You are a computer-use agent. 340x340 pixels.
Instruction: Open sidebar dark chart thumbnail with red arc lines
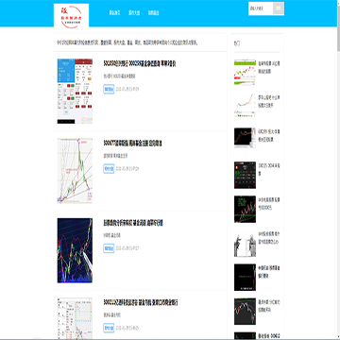tap(245, 312)
